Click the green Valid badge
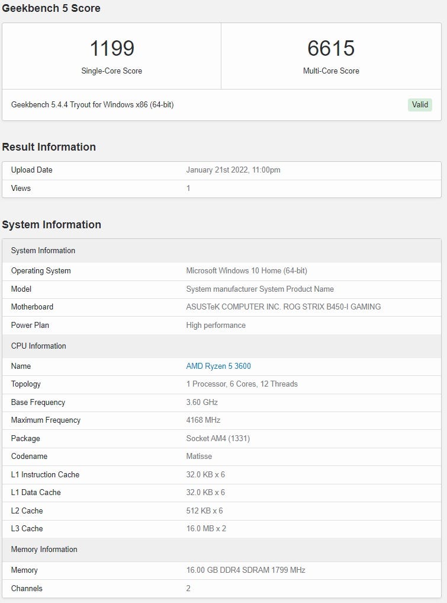The width and height of the screenshot is (447, 603). pyautogui.click(x=420, y=104)
